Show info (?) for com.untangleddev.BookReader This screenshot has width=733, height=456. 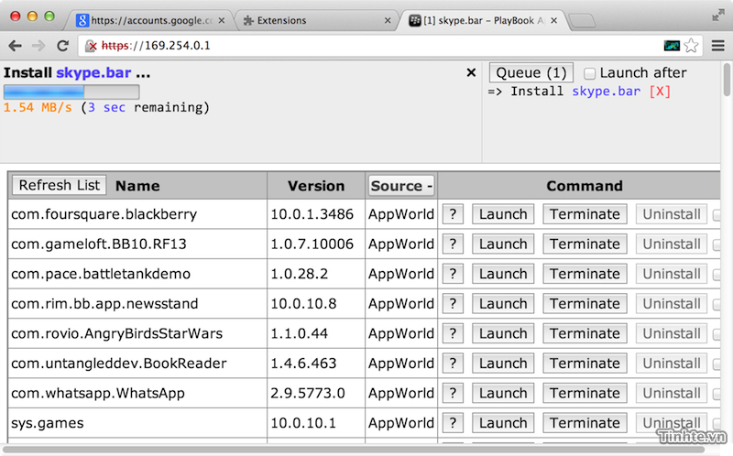[x=453, y=364]
